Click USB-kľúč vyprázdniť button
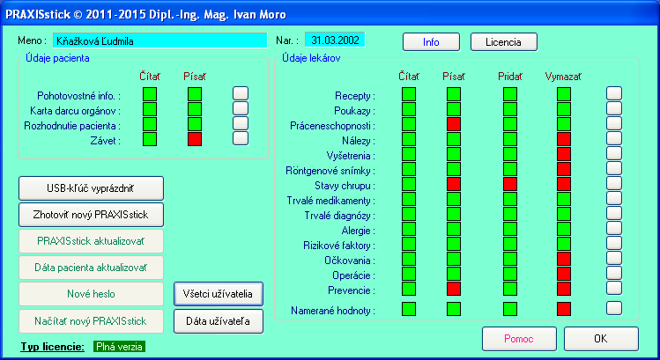 pyautogui.click(x=91, y=188)
